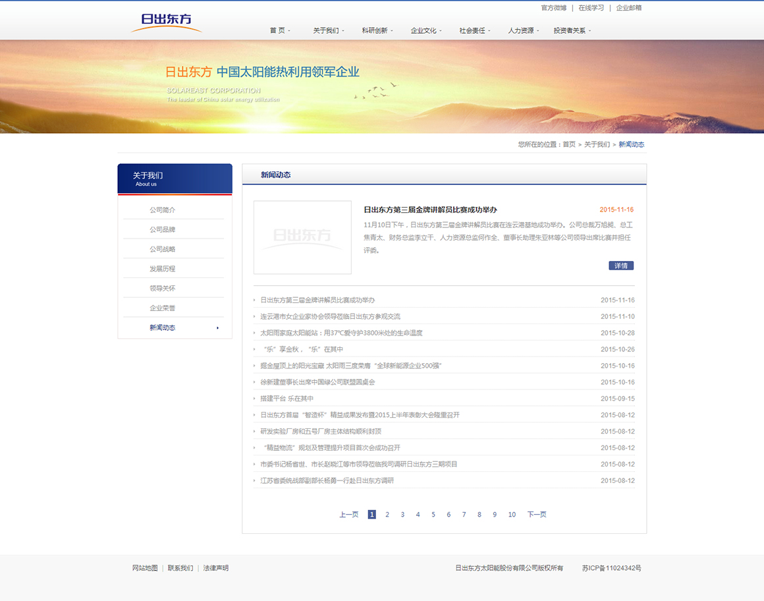Open news about 市委书记杨省世调研
The image size is (764, 601).
[x=358, y=464]
